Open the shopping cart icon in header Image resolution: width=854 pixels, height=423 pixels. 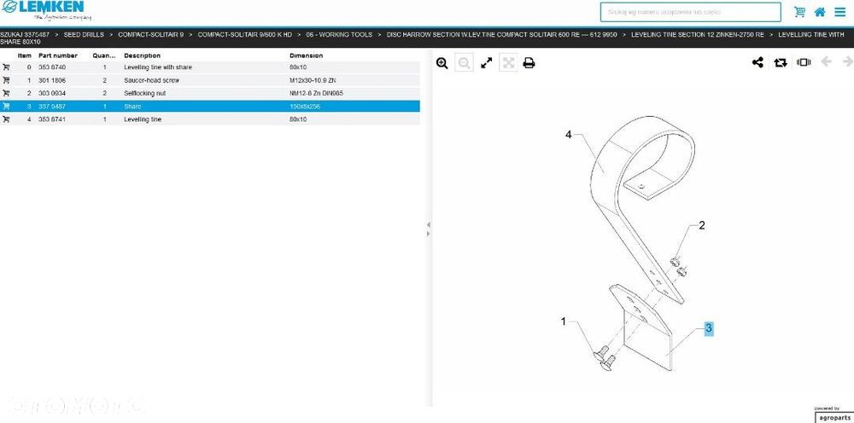pos(799,12)
